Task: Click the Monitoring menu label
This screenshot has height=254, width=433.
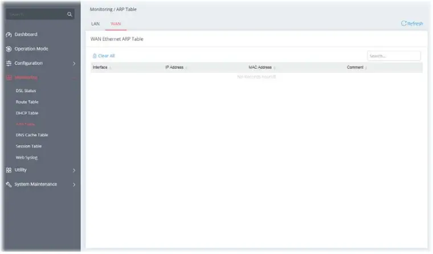Action: point(26,77)
